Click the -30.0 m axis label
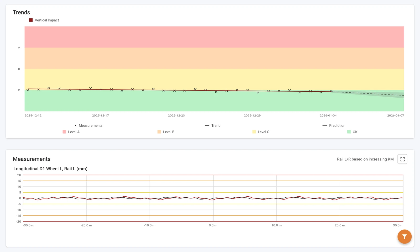The width and height of the screenshot is (420, 252). 29,225
